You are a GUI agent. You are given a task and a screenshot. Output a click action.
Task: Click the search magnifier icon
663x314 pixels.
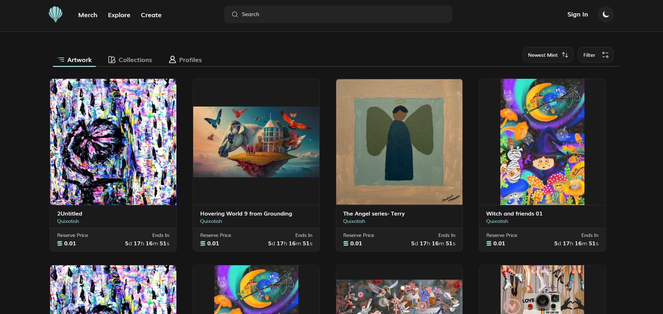click(x=235, y=14)
